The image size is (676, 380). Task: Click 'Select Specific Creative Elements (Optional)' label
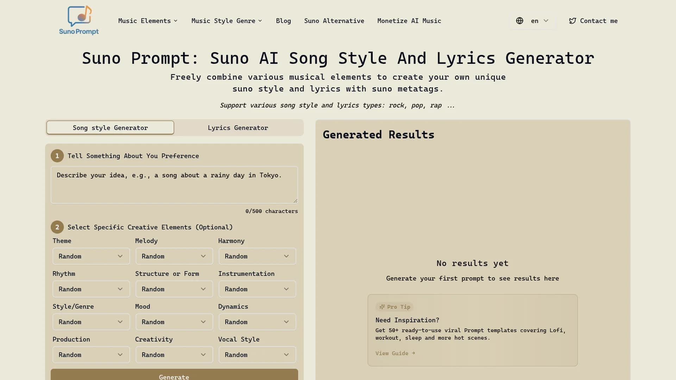[150, 227]
